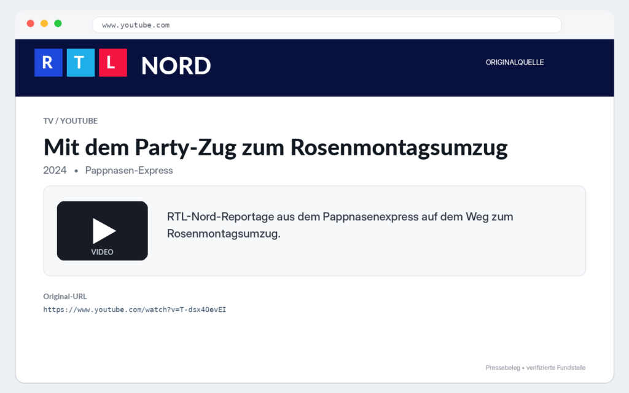Click the Pressebeleg verifizierte Fundstelle footer
The height and width of the screenshot is (393, 629).
click(536, 367)
